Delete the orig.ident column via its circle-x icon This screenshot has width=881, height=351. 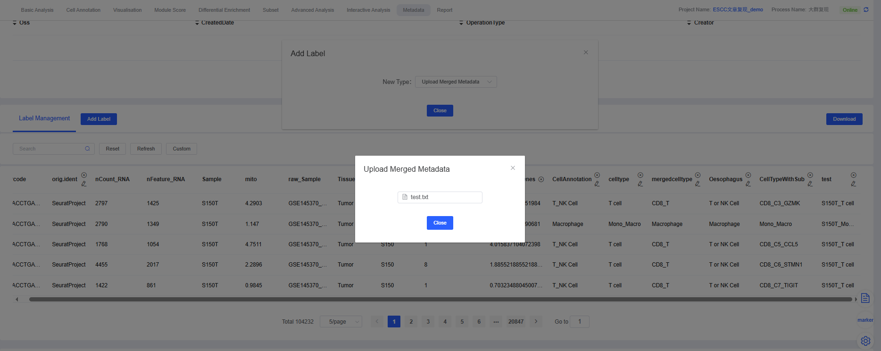click(84, 175)
